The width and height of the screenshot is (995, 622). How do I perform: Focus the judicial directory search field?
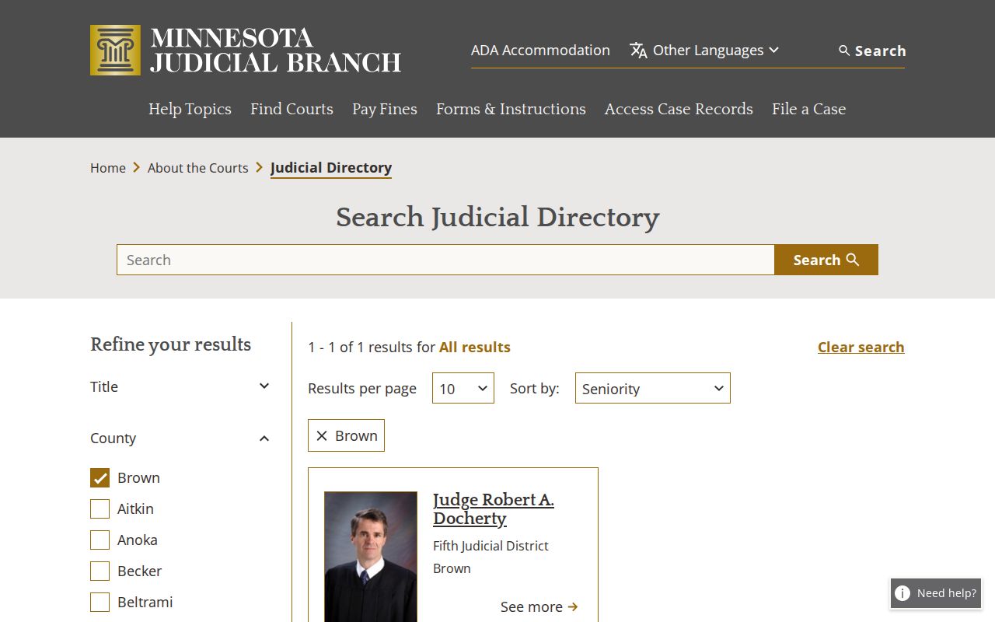[445, 260]
